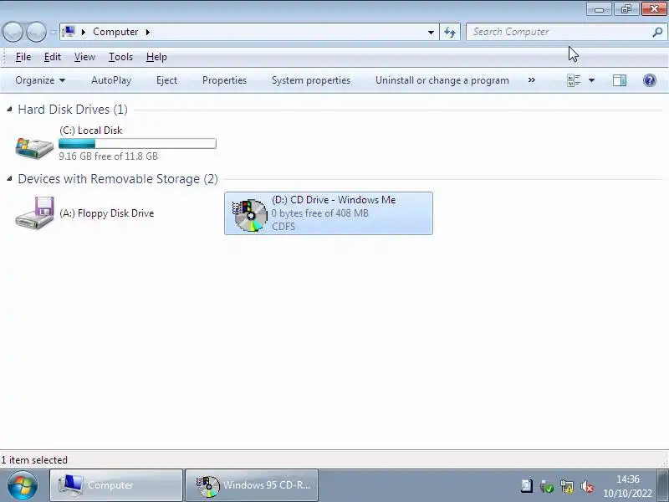The height and width of the screenshot is (502, 669).
Task: Restore down the Computer window
Action: (x=626, y=9)
